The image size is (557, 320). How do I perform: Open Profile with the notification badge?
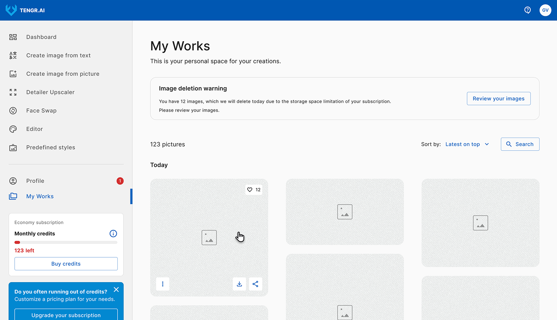pyautogui.click(x=35, y=181)
